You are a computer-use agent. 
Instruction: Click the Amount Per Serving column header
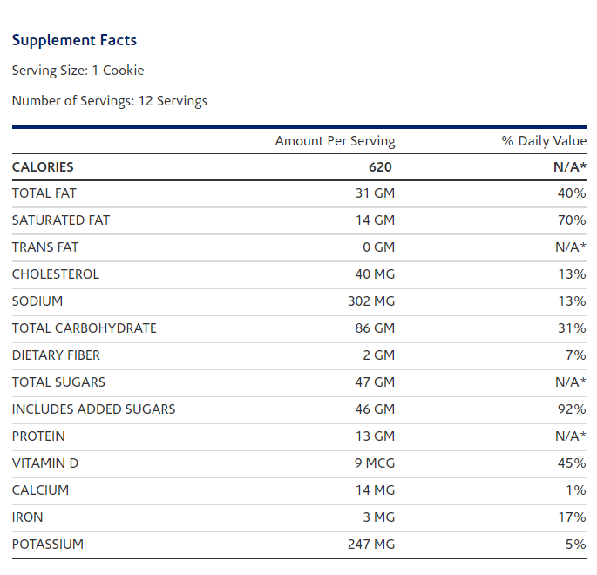335,140
